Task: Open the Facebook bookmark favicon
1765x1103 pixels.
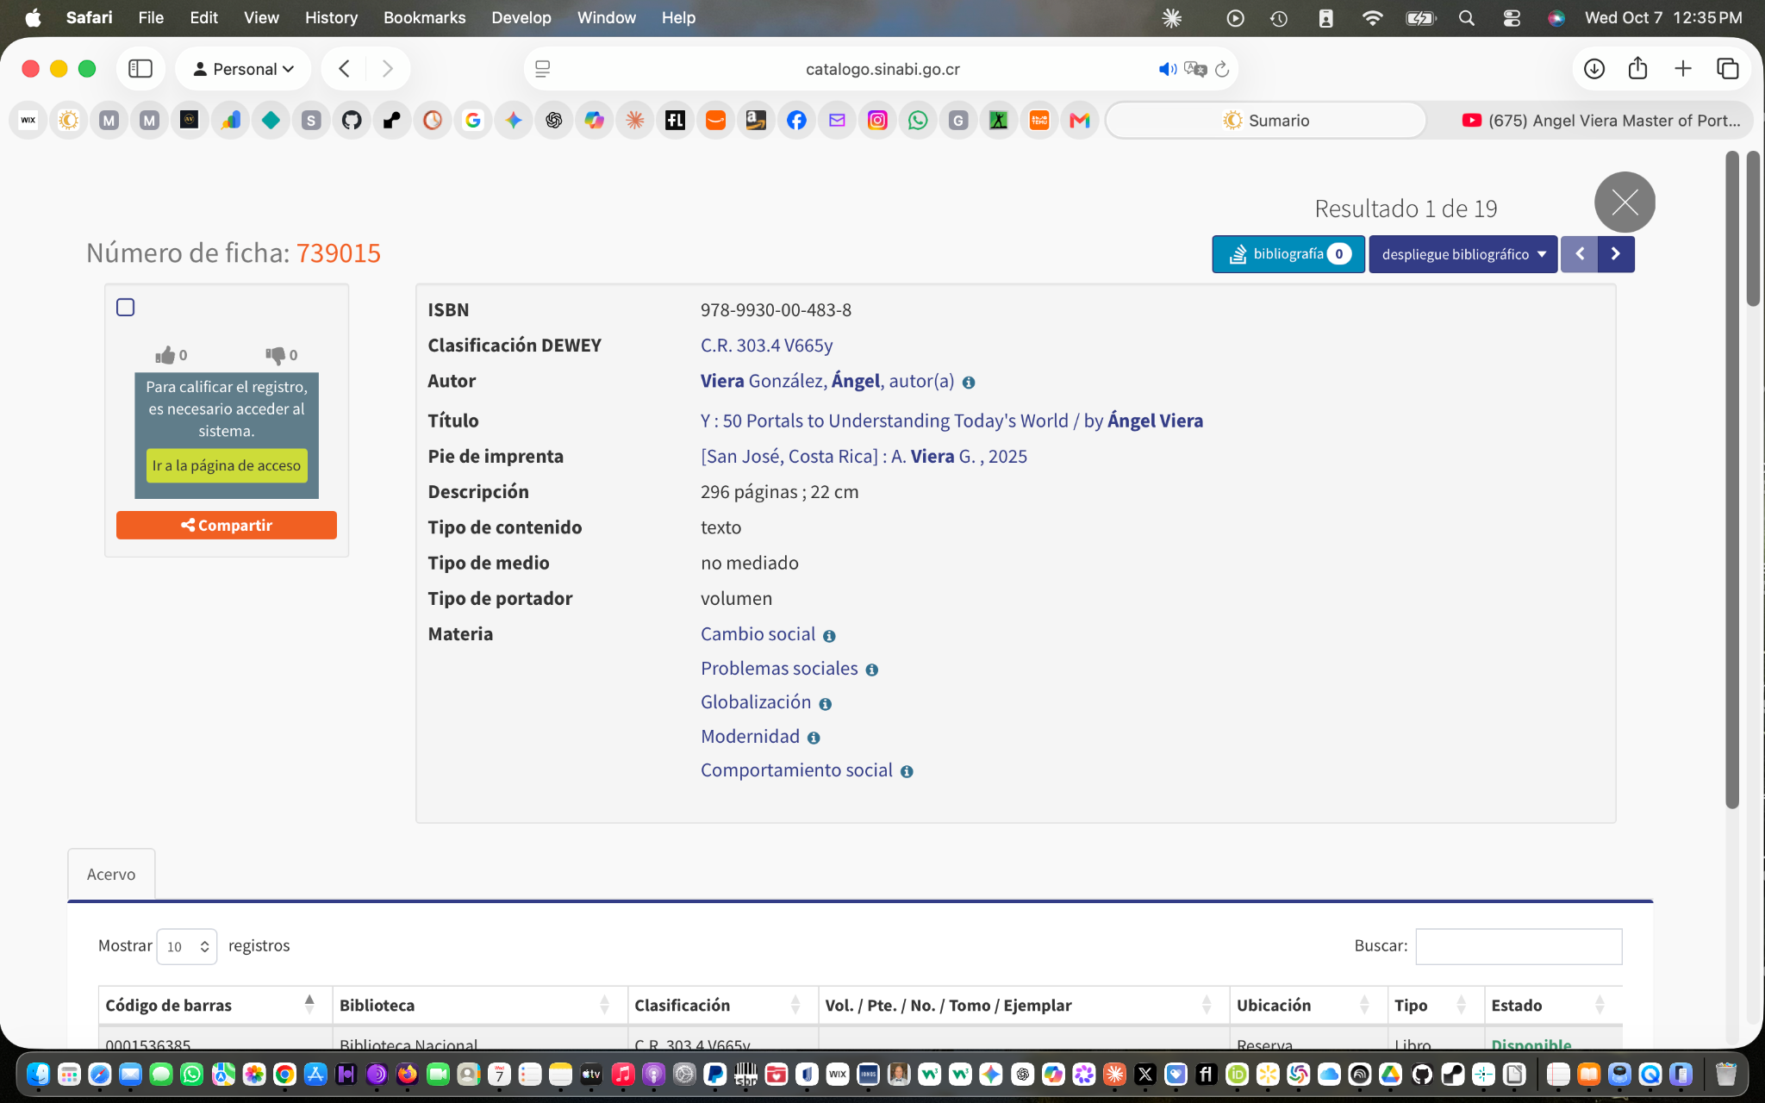Action: click(x=796, y=121)
